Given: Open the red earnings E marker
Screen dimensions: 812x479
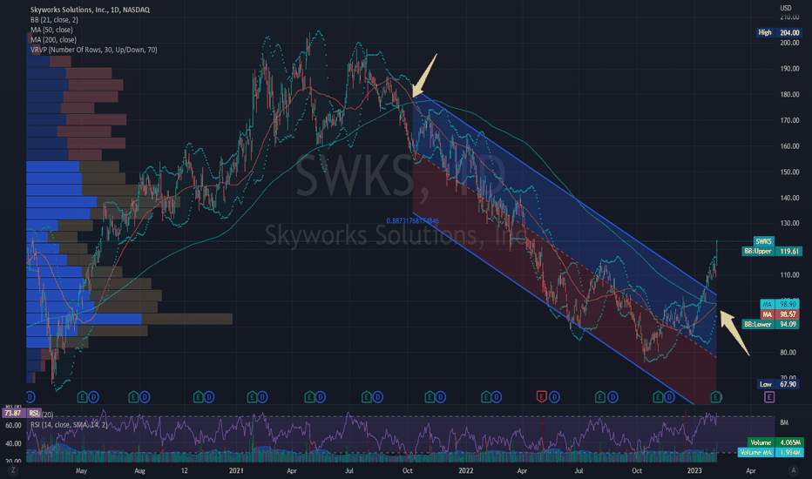Looking at the screenshot, I should [x=542, y=397].
